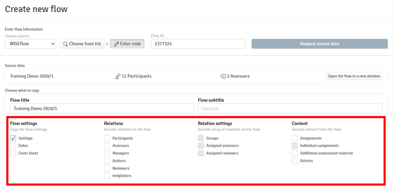
Task: Uncheck the Settings checkbox
Action: (13, 138)
